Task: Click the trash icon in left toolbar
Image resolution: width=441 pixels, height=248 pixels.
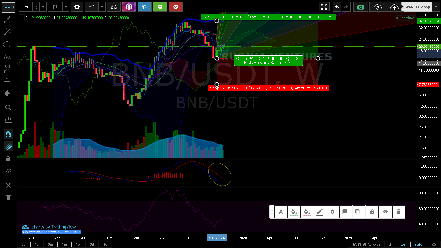Action: pos(8,197)
